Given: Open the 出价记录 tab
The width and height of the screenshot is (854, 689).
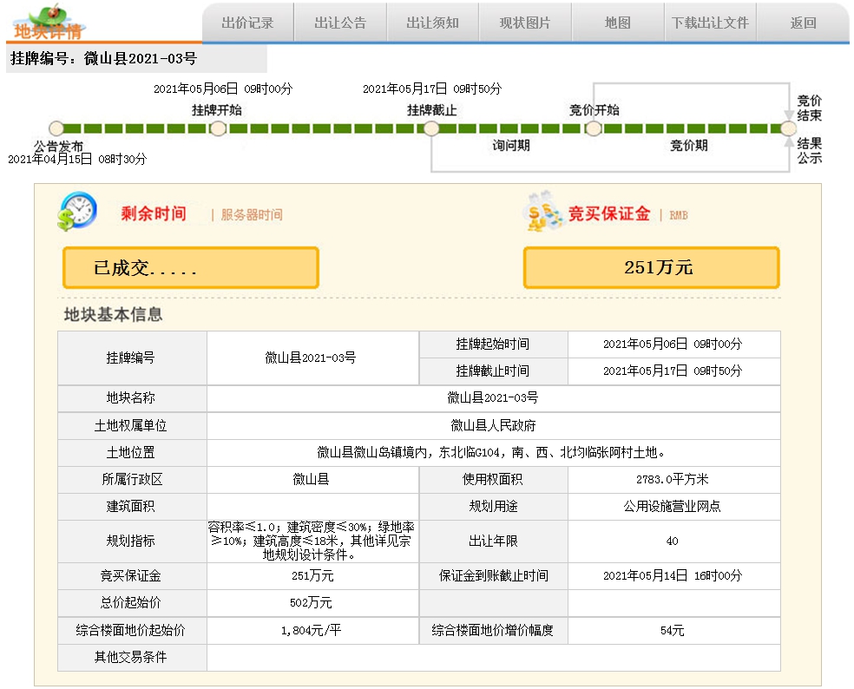Looking at the screenshot, I should pyautogui.click(x=248, y=23).
